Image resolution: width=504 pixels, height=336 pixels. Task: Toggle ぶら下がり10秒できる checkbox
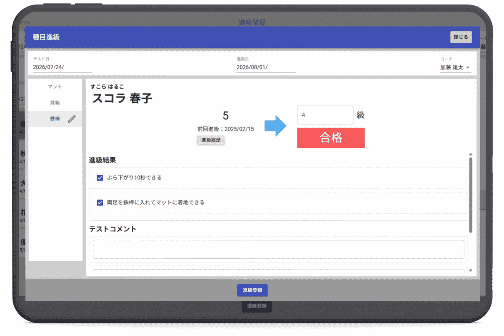pyautogui.click(x=100, y=178)
